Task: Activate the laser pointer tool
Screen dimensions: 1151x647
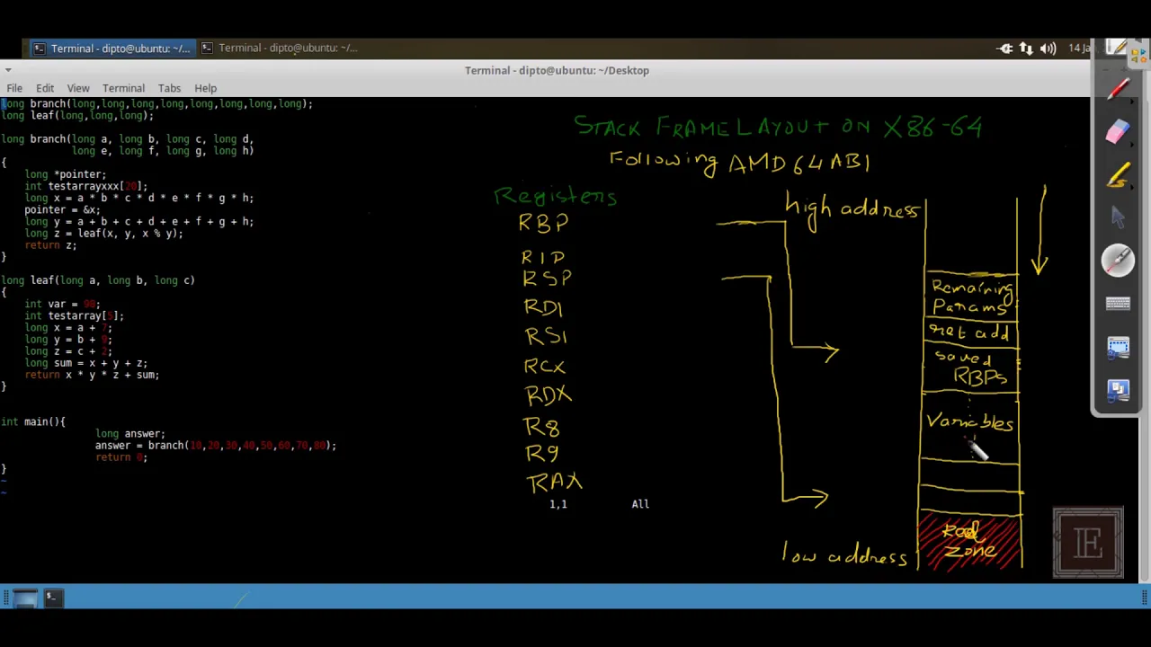Action: 1118,261
